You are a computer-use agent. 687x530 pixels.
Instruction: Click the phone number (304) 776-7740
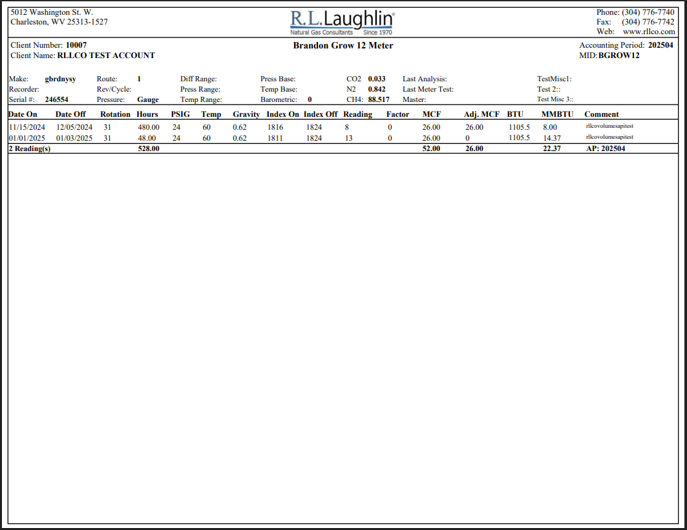pyautogui.click(x=650, y=12)
